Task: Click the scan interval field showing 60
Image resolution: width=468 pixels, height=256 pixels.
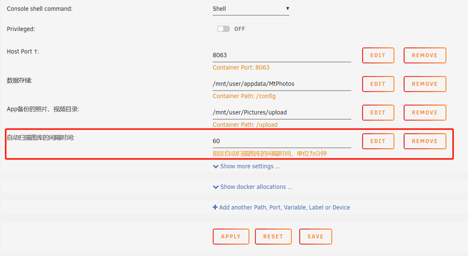Action: coord(282,141)
